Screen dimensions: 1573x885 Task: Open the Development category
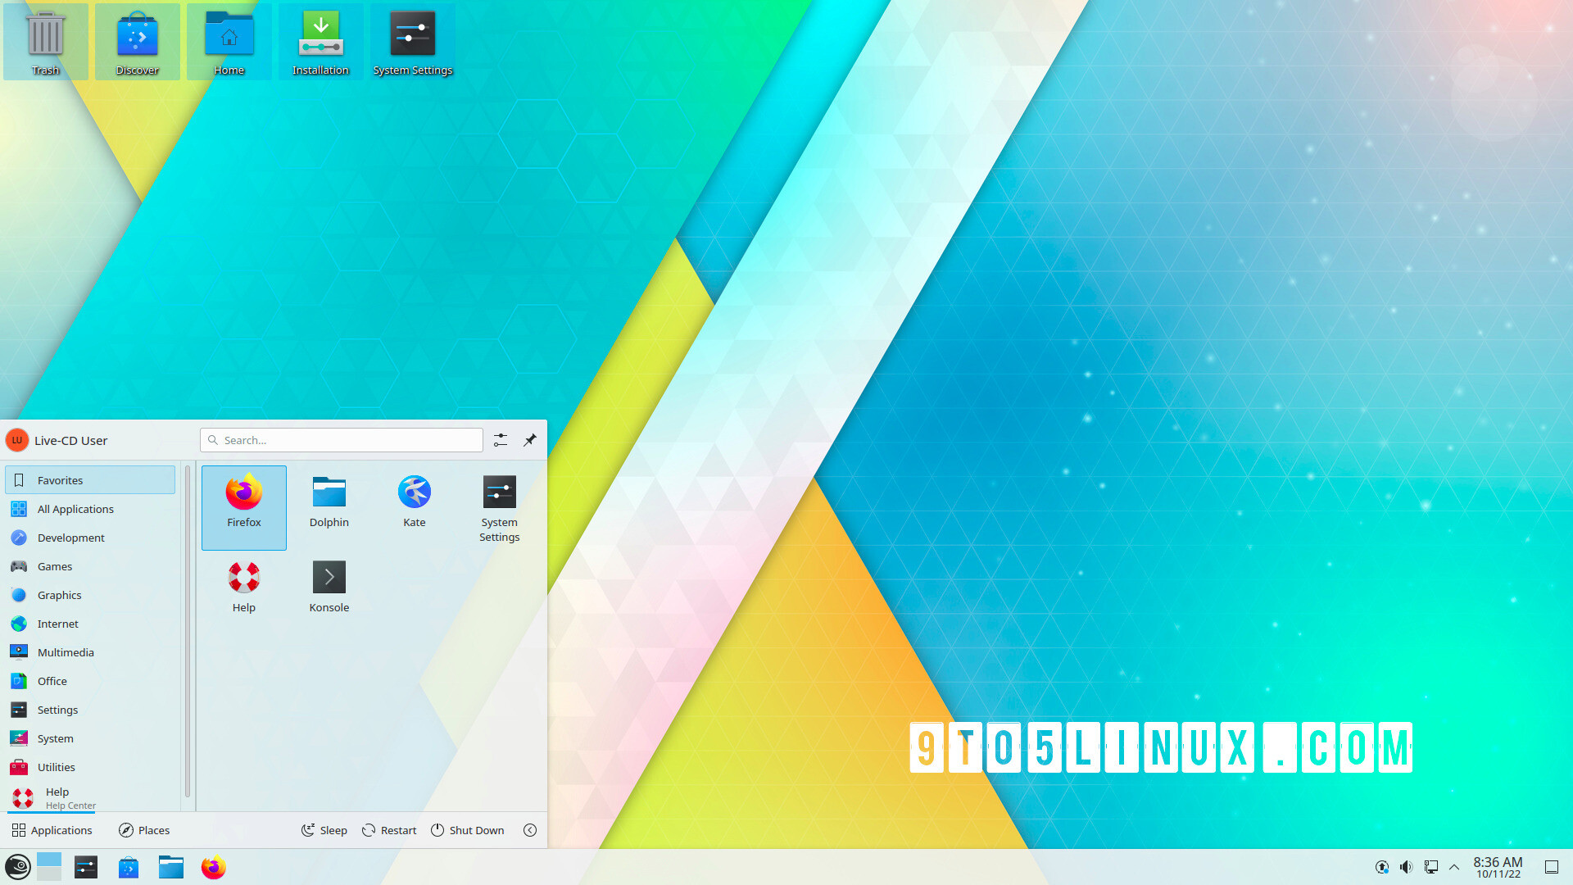[90, 538]
